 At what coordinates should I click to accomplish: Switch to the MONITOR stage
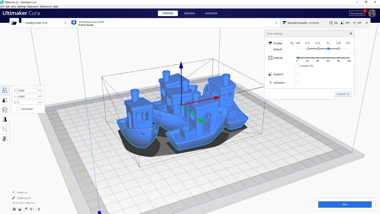212,14
